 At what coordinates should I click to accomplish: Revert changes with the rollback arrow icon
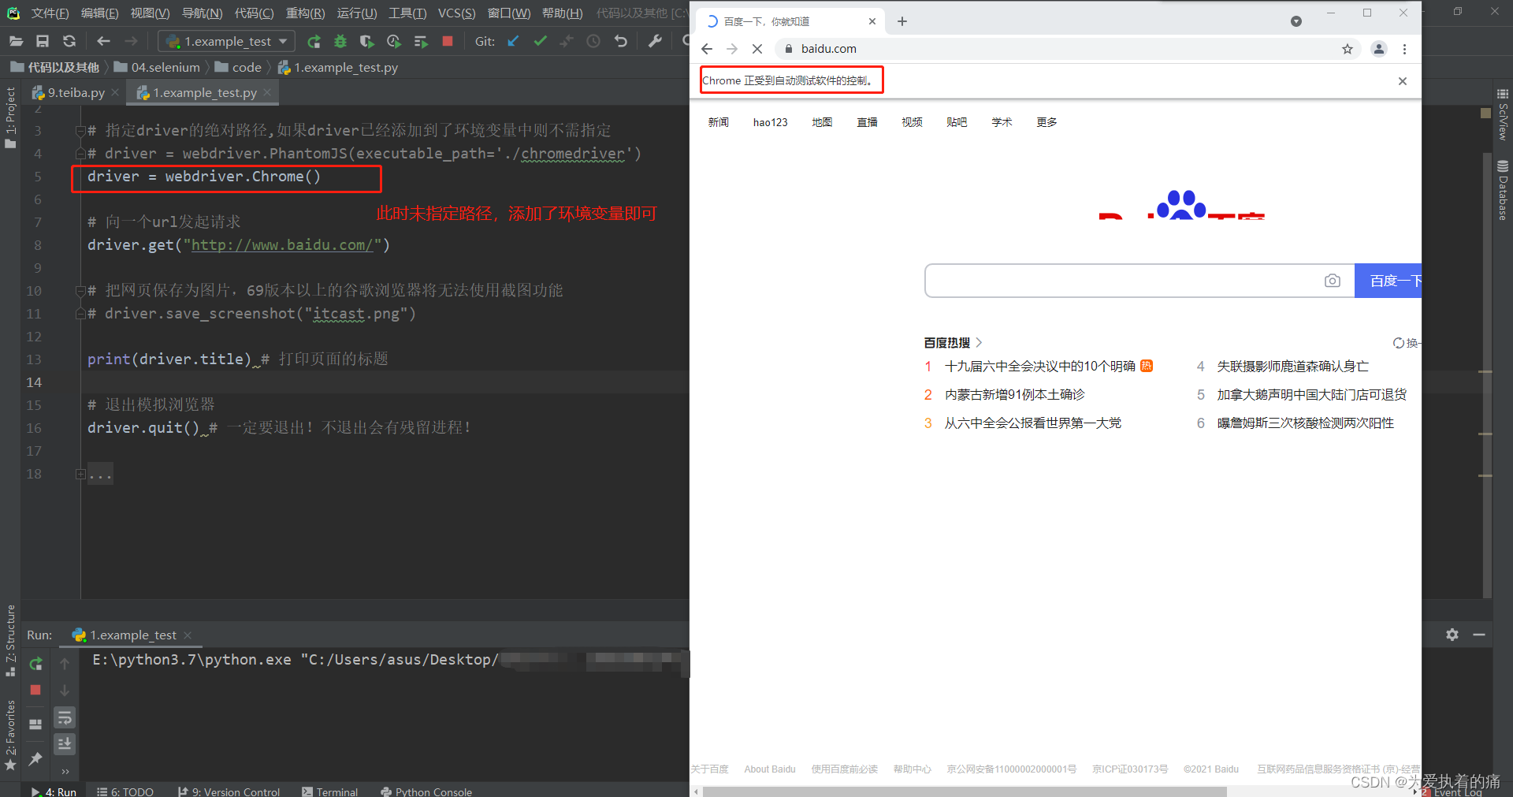pos(621,41)
